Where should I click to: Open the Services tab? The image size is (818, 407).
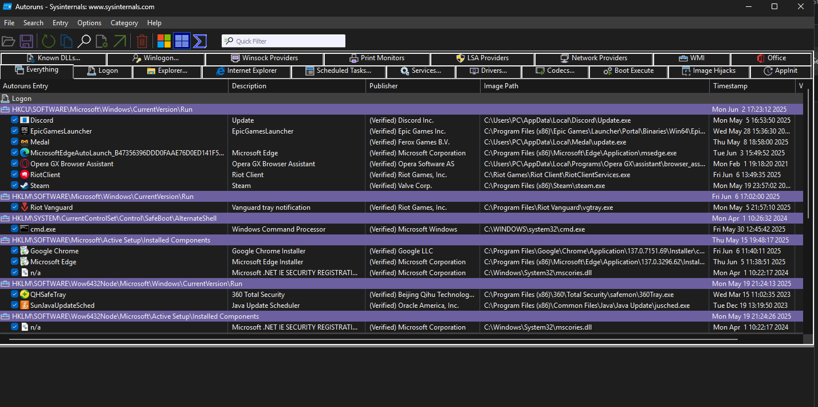click(421, 71)
